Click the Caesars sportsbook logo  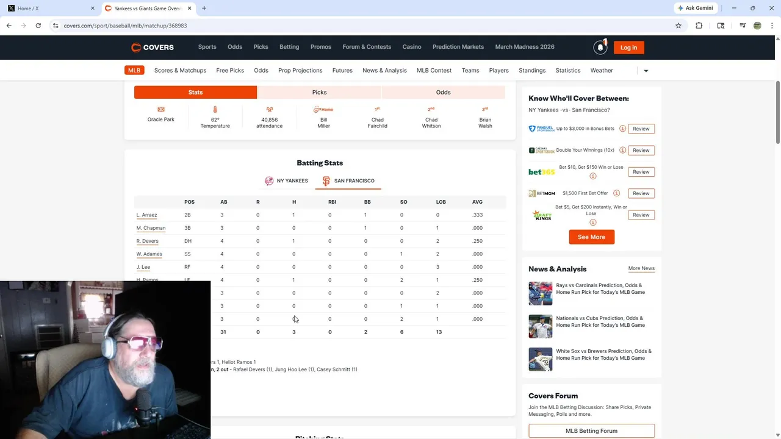(x=541, y=150)
